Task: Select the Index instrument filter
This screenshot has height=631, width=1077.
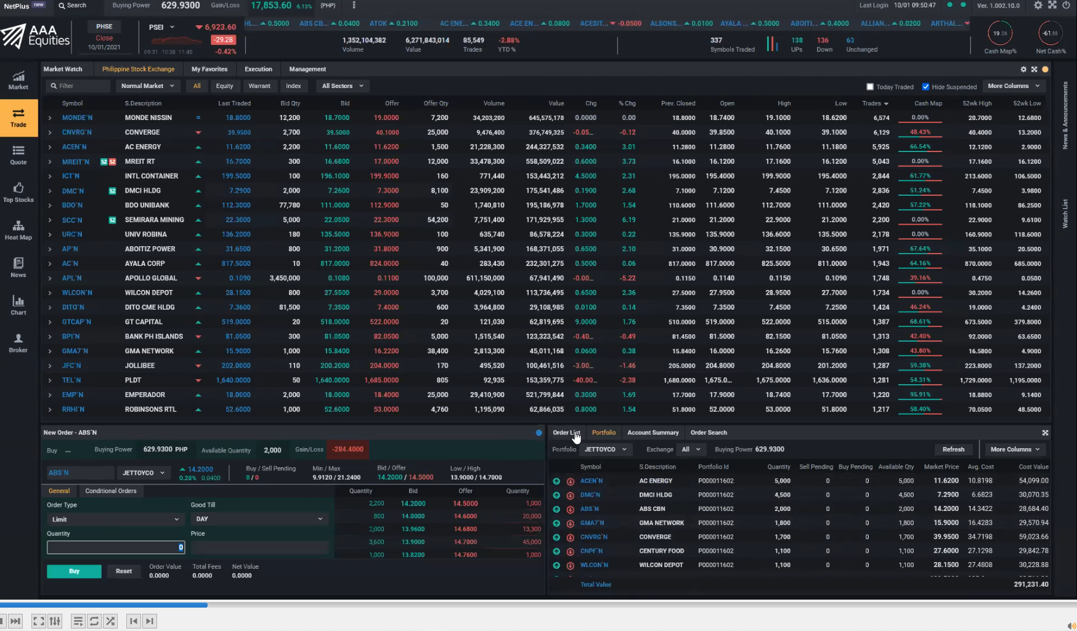Action: pos(293,86)
